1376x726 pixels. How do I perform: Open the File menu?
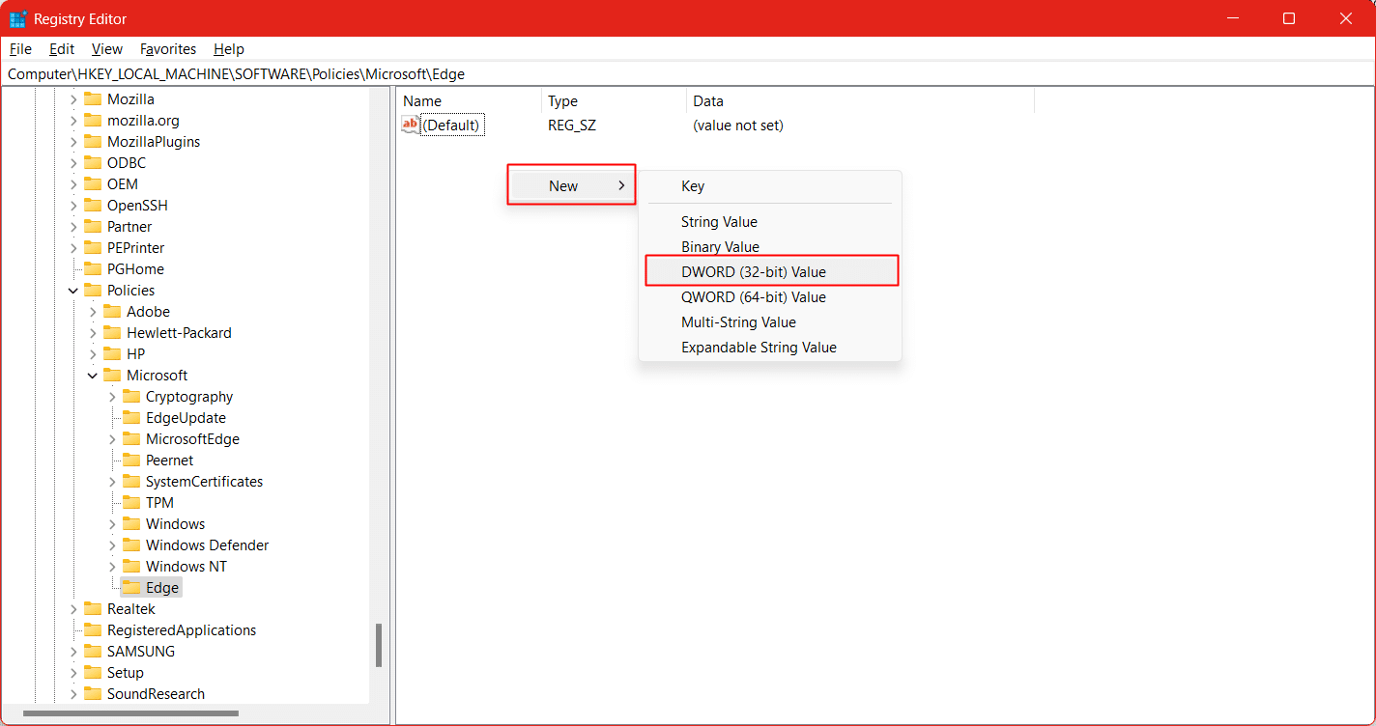pos(20,49)
